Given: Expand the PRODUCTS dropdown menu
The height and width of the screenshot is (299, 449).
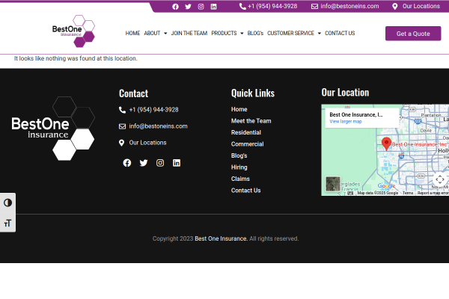Looking at the screenshot, I should point(227,34).
